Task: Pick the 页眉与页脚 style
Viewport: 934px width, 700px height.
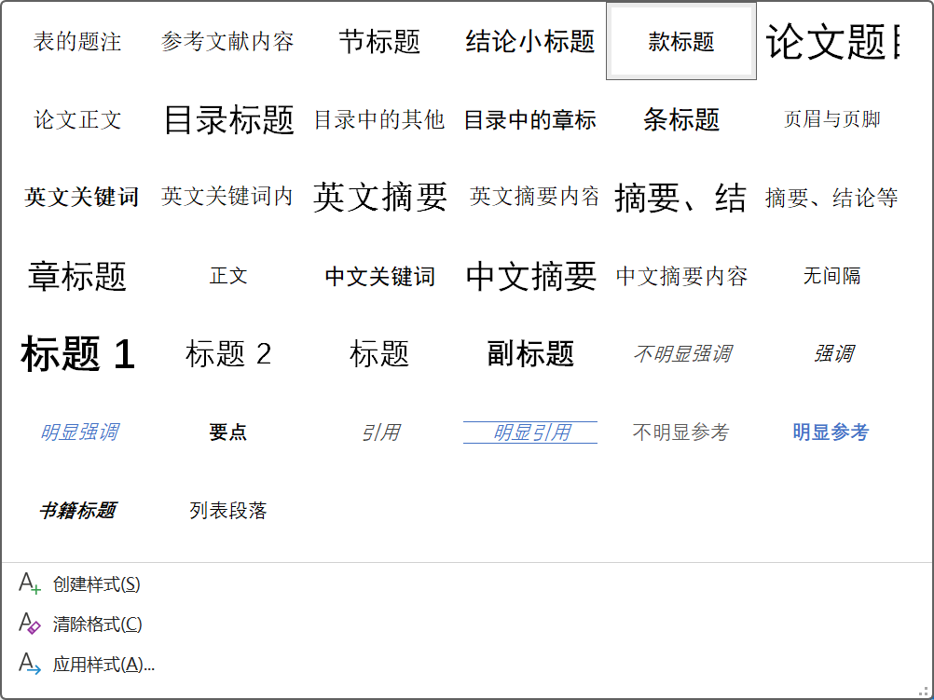Action: click(832, 120)
